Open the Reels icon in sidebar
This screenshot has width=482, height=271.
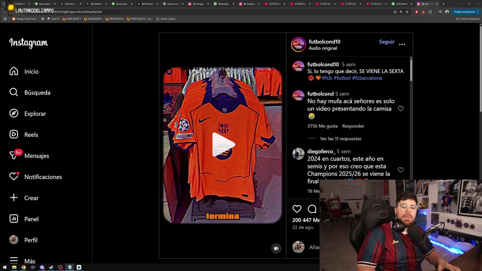[14, 134]
